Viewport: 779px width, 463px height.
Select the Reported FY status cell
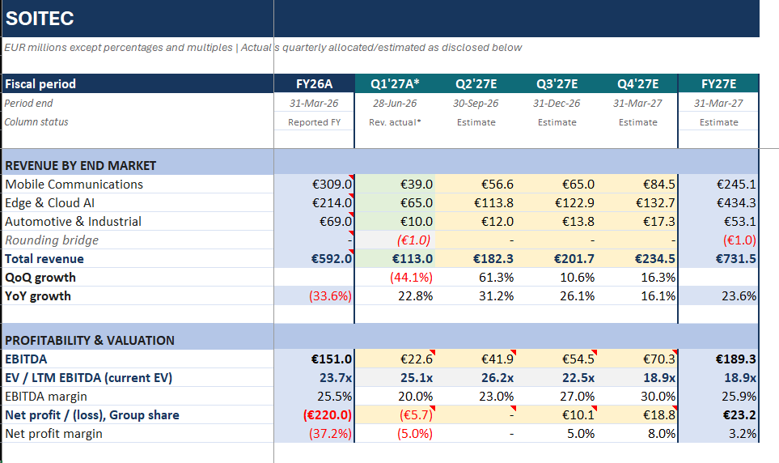[314, 122]
